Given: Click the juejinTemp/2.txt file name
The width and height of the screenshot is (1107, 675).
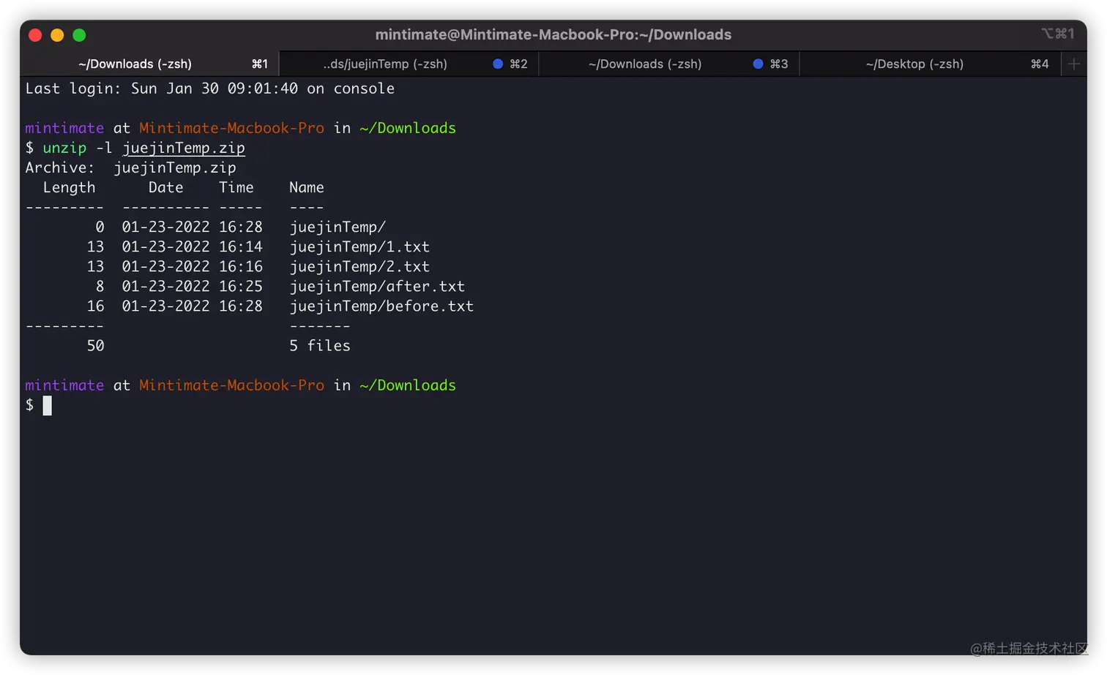Looking at the screenshot, I should point(359,266).
